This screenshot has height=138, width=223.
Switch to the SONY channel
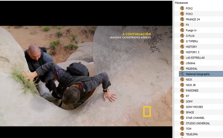tap(189, 102)
